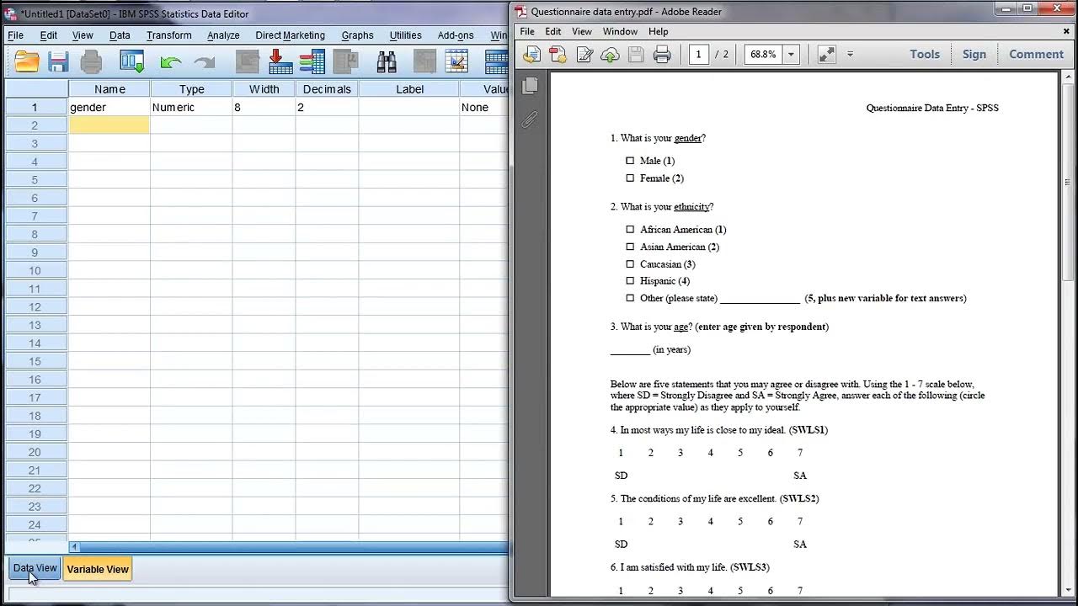Screen dimensions: 1078x606
Task: Open Adobe Reader's Help menu
Action: click(658, 31)
